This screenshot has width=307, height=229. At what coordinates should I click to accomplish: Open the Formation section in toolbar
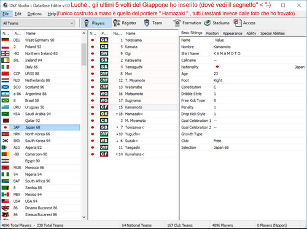point(187,23)
